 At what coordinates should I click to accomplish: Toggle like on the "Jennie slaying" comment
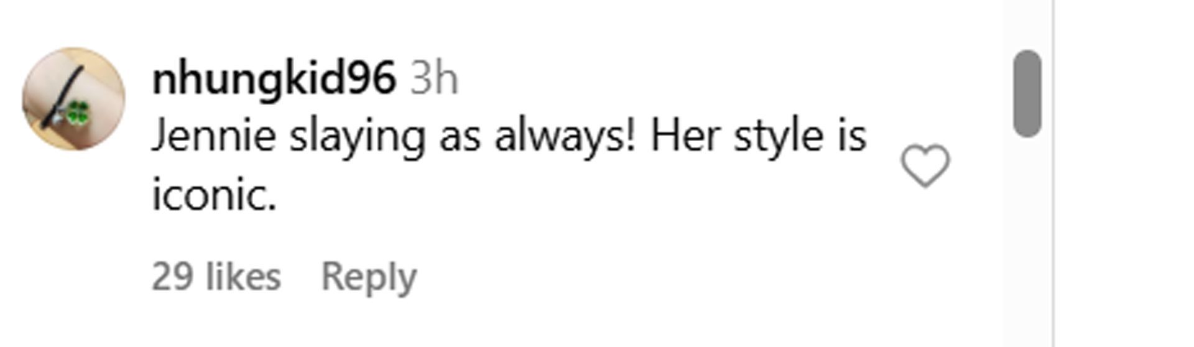pyautogui.click(x=925, y=166)
